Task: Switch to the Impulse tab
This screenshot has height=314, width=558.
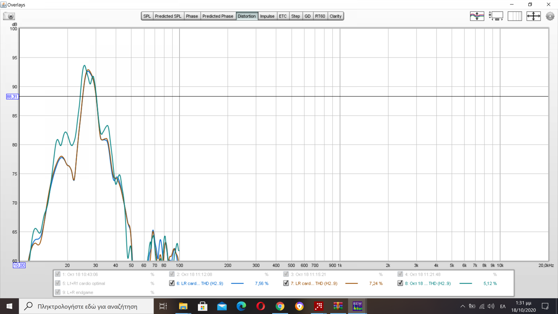Action: (x=267, y=16)
